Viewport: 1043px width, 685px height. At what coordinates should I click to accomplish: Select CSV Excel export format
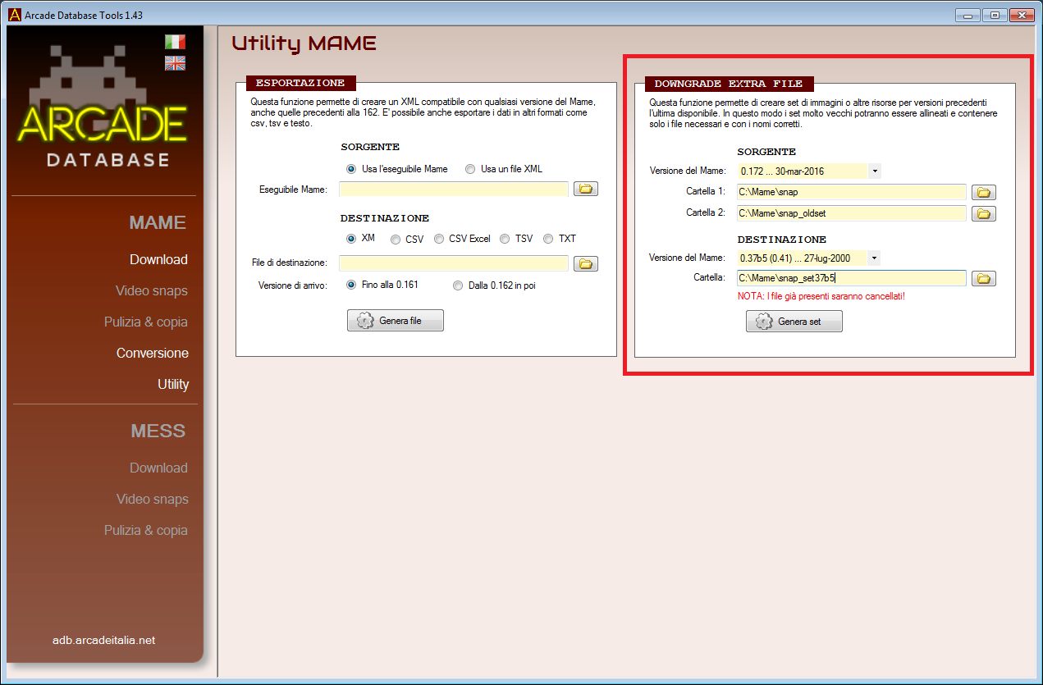tap(440, 239)
